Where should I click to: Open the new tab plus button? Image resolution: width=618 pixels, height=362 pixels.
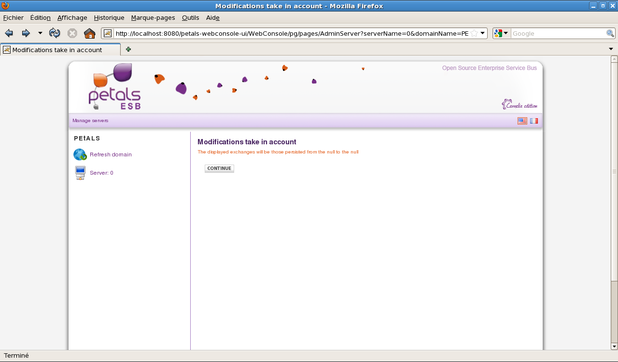128,49
